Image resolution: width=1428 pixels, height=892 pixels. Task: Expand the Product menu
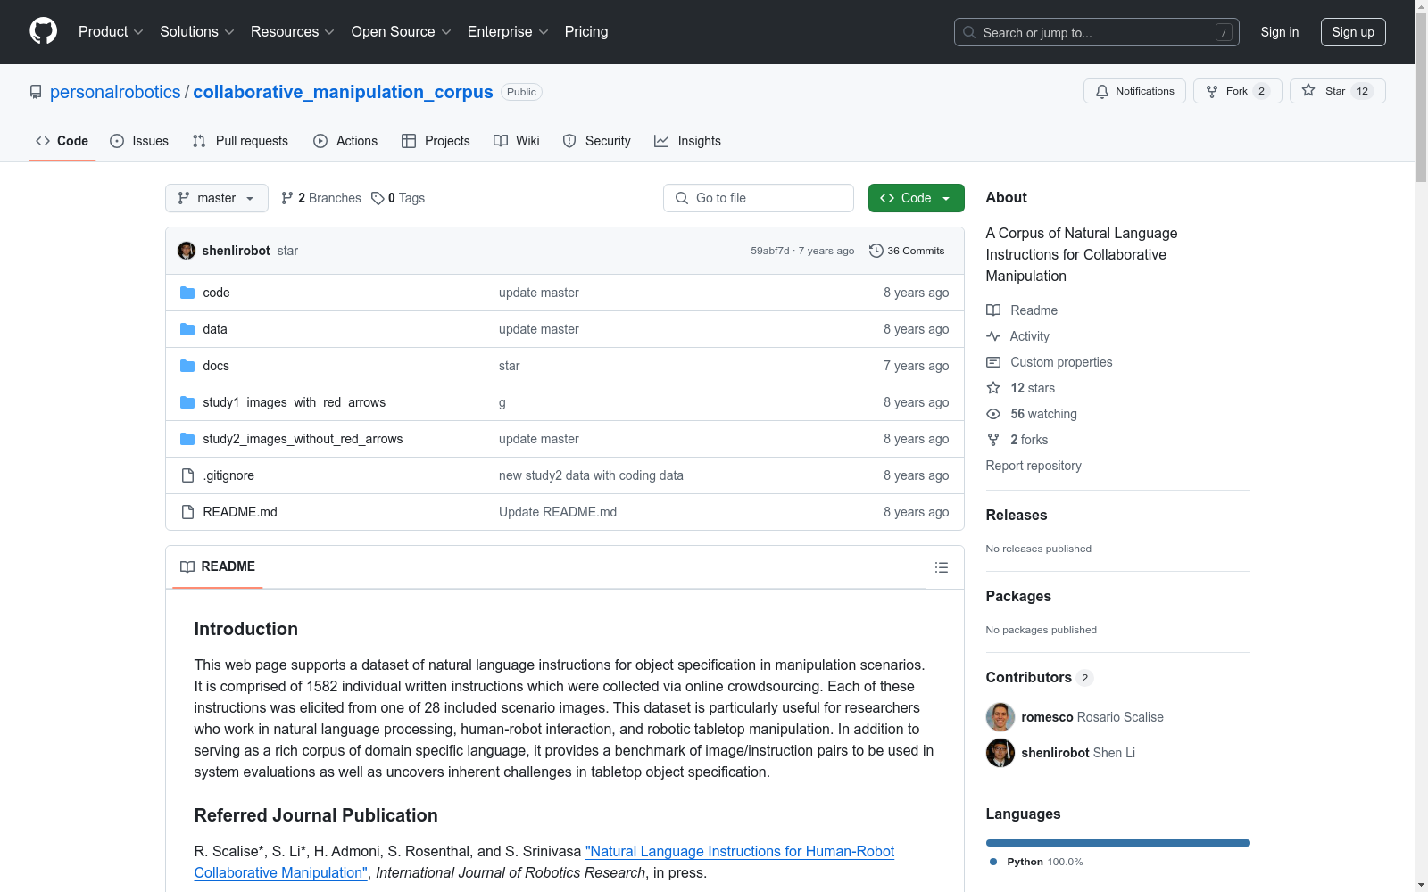pos(111,32)
